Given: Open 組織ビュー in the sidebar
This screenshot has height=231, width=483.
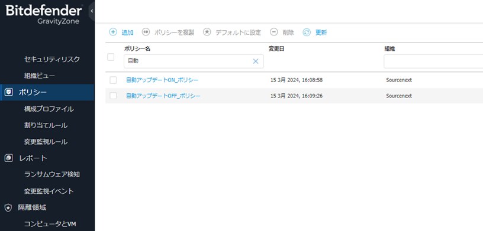Looking at the screenshot, I should pyautogui.click(x=40, y=76).
